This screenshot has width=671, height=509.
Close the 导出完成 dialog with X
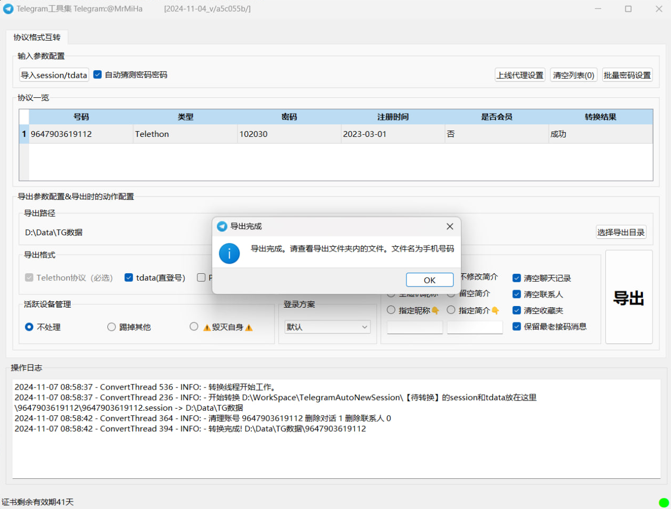450,226
